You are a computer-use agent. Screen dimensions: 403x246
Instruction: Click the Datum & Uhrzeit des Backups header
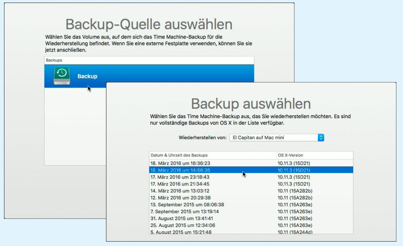[x=213, y=155]
